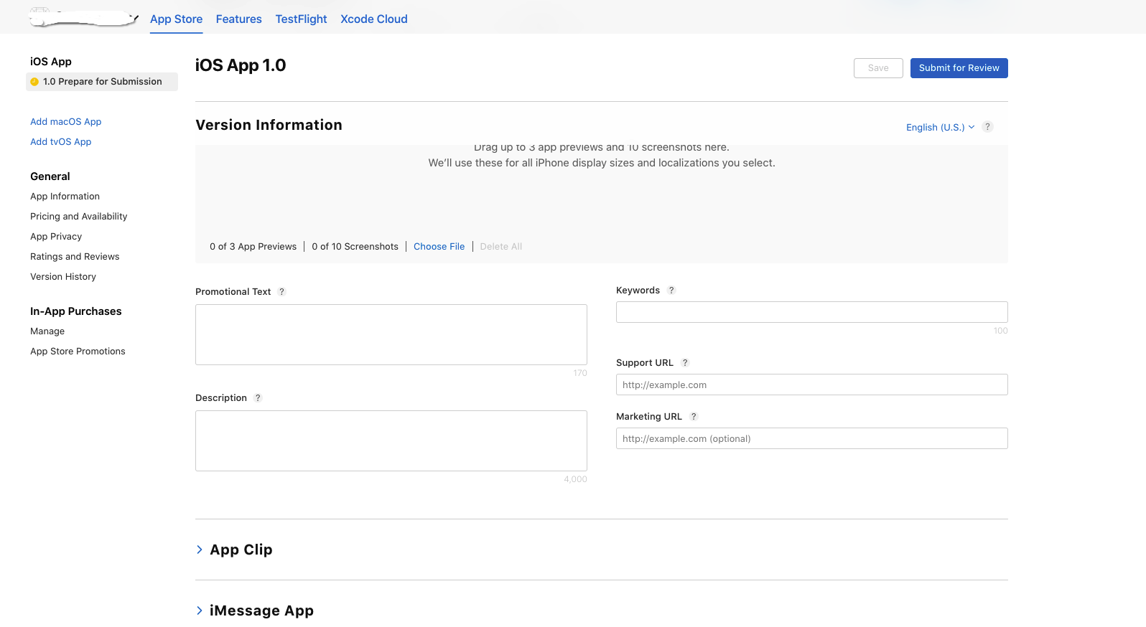Open the English (U.S.) language dropdown
The image size is (1146, 627).
pyautogui.click(x=939, y=128)
